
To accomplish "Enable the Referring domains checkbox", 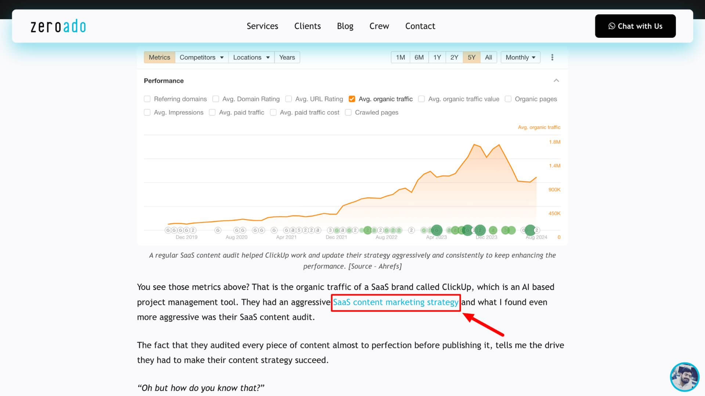I will coord(147,99).
